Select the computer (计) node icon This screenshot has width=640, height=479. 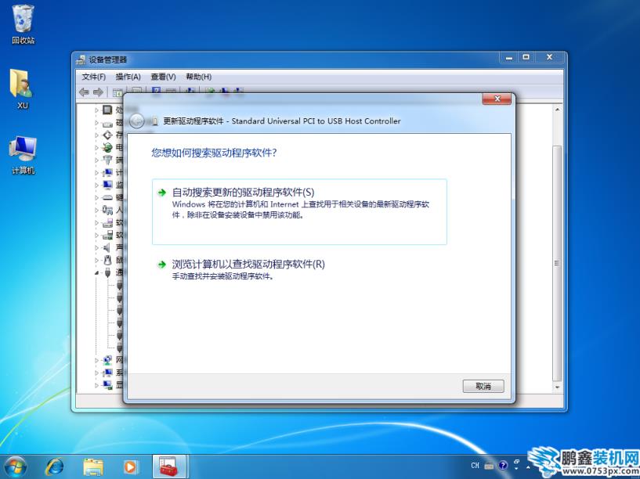tap(107, 172)
